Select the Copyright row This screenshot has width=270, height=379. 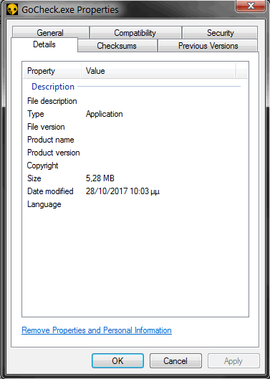(x=135, y=165)
